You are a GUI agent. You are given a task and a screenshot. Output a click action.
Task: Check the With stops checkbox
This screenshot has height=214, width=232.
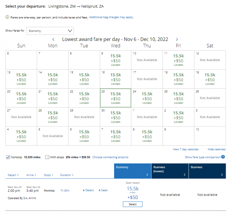click(x=47, y=157)
